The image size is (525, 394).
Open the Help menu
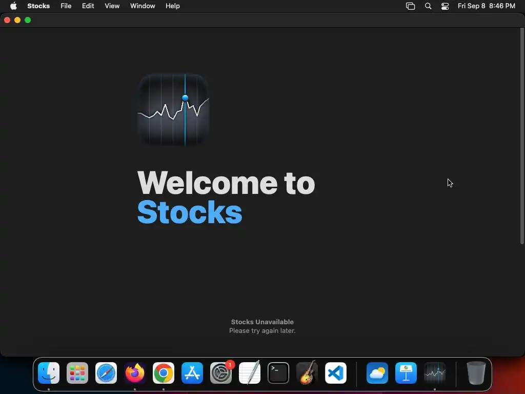[173, 6]
